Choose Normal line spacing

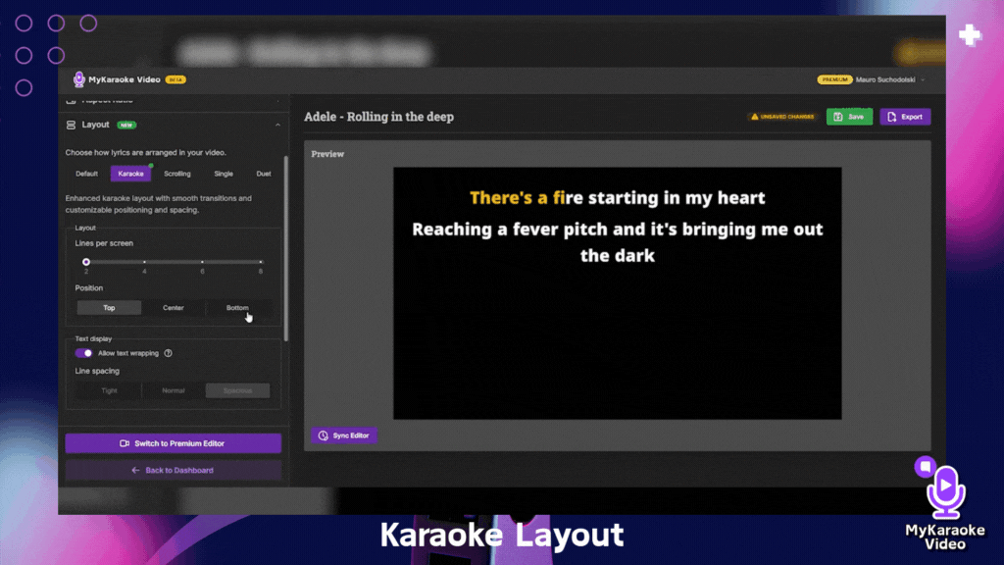click(173, 390)
